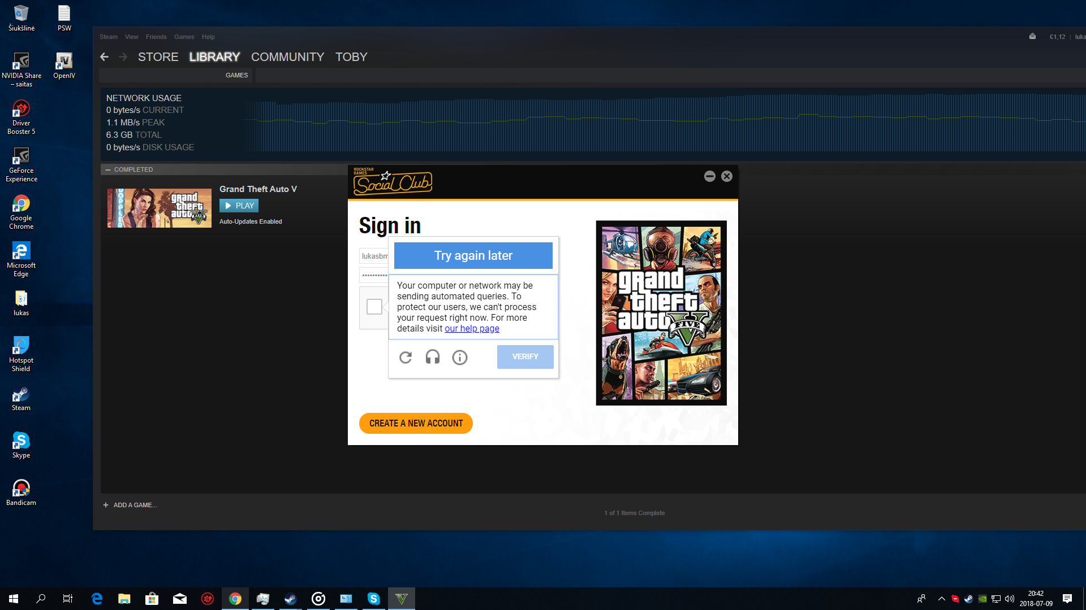Click the Try again later banner
This screenshot has height=610, width=1086.
pos(473,255)
